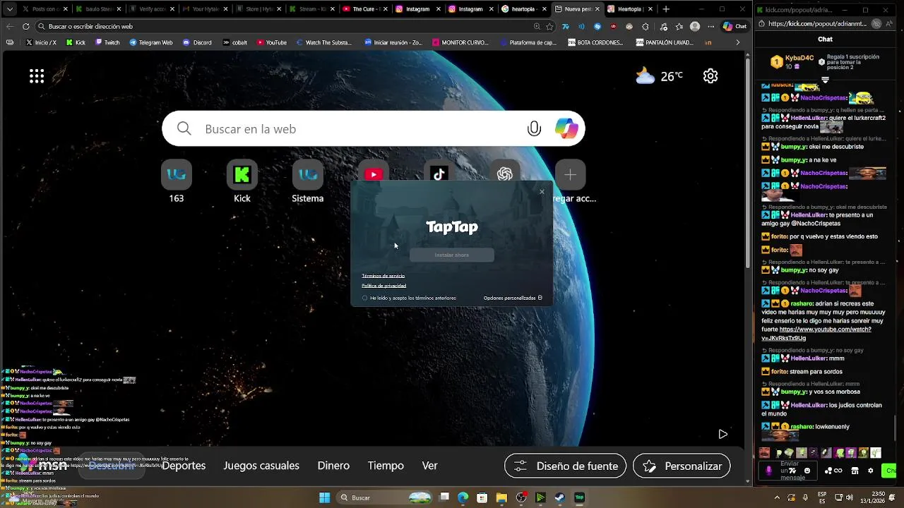This screenshot has height=508, width=904.
Task: Click the background video play icon
Action: click(722, 434)
